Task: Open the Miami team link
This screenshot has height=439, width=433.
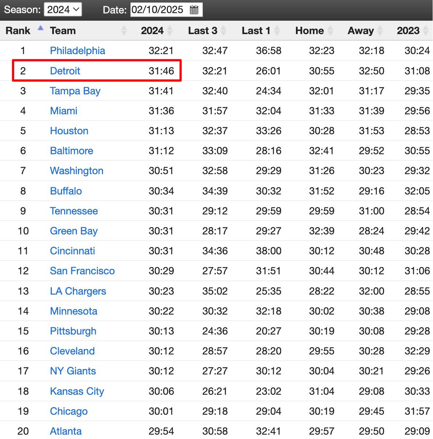Action: [64, 111]
